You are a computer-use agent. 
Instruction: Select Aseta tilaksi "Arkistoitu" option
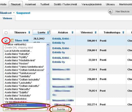18,96
